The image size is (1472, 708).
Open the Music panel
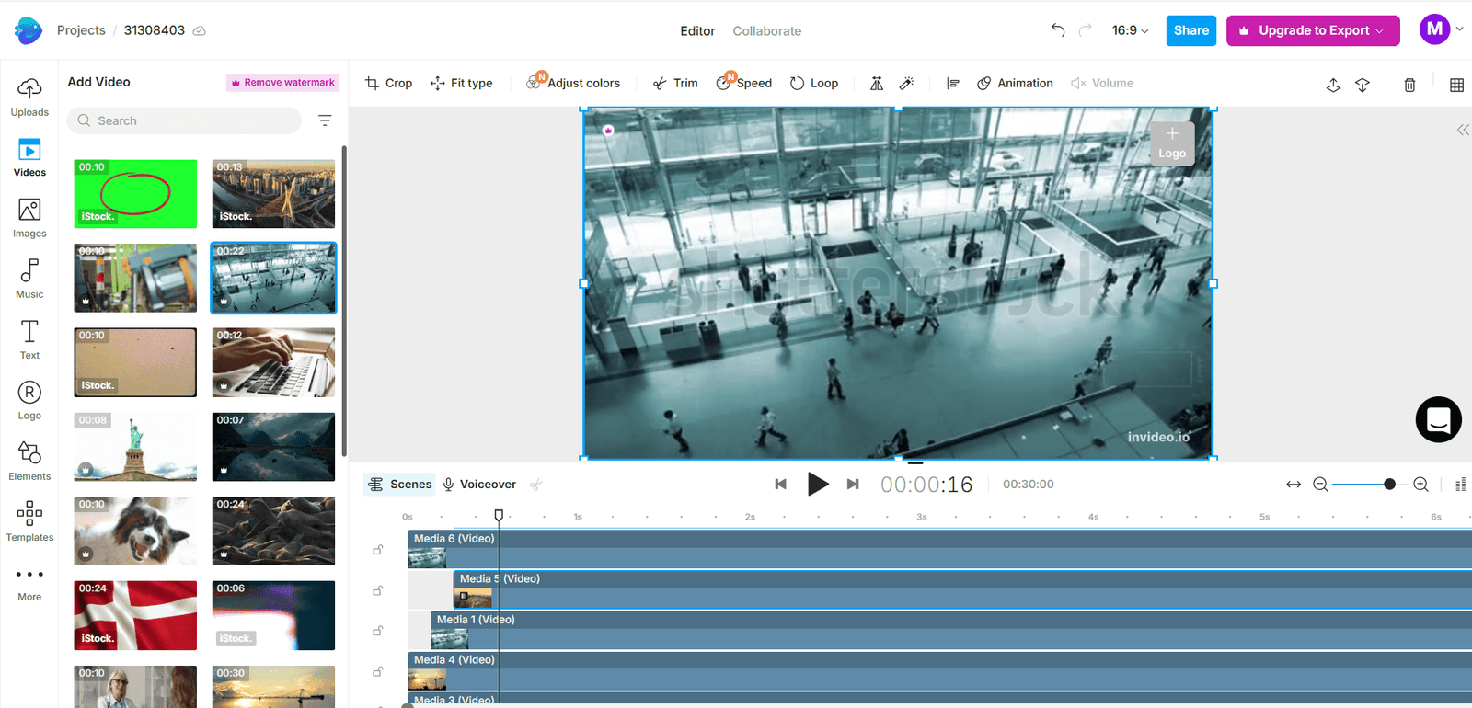(x=29, y=280)
